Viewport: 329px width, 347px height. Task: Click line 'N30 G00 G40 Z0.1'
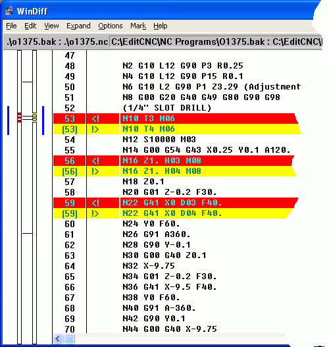click(164, 255)
